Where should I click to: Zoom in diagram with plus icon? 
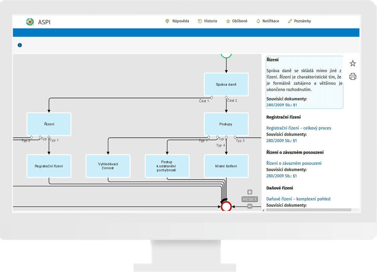(250, 192)
